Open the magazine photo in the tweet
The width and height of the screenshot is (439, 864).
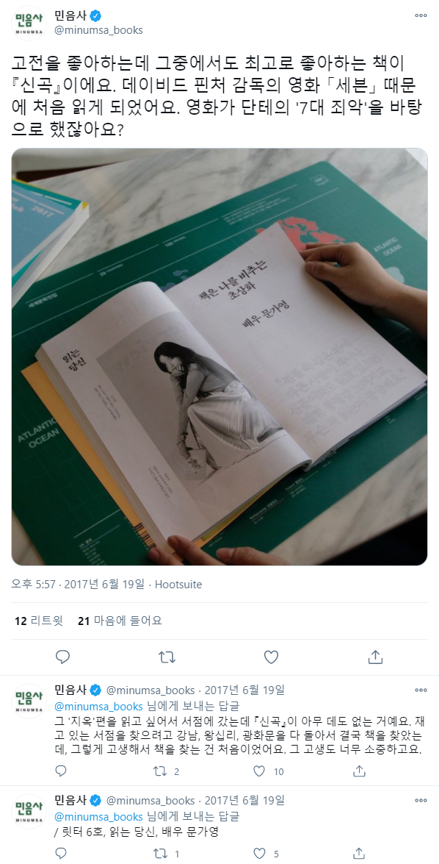[219, 357]
